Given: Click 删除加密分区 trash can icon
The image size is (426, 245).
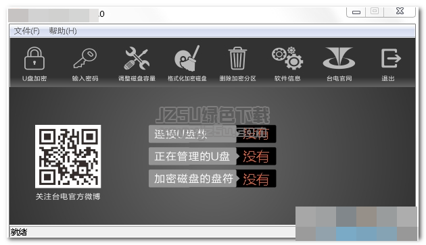Looking at the screenshot, I should tap(237, 58).
